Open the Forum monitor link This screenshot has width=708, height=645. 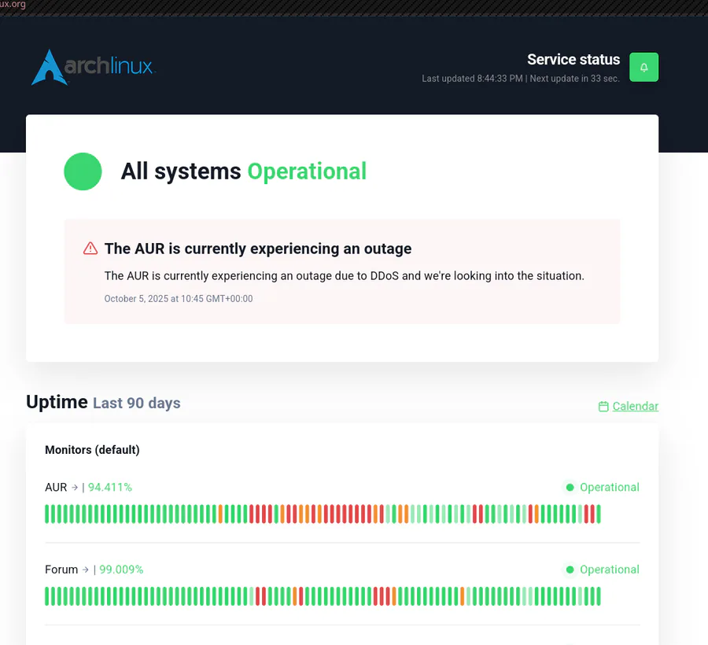(x=61, y=569)
